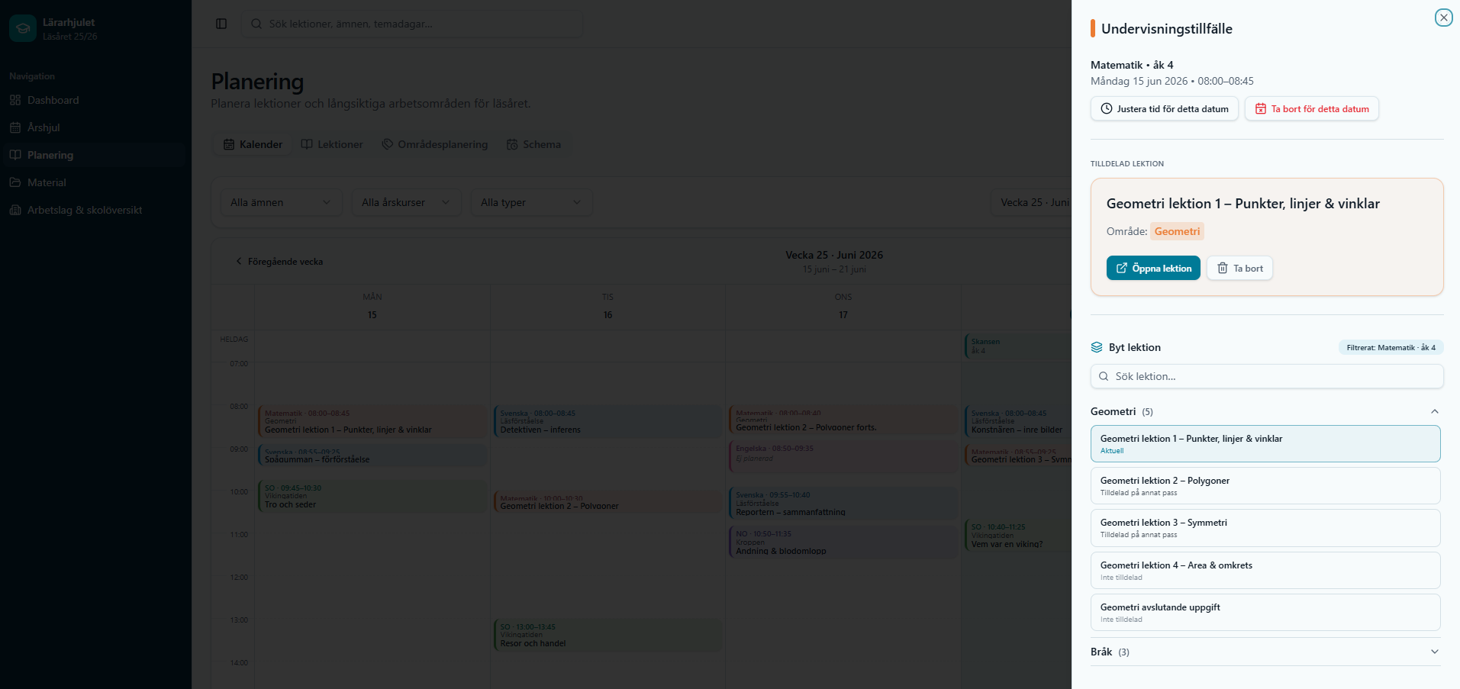
Task: Click Ta bort för detta datum
Action: tap(1312, 108)
